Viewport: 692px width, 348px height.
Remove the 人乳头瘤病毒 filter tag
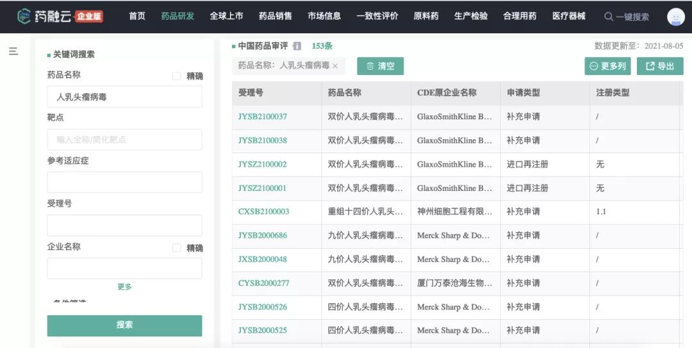pyautogui.click(x=335, y=66)
